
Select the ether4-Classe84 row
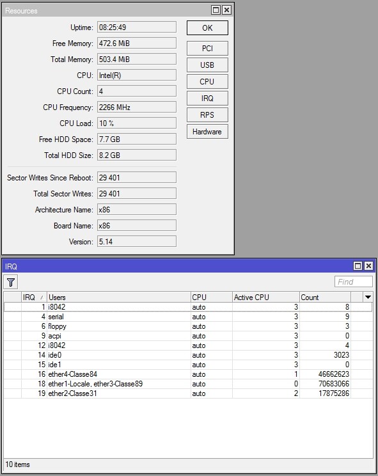point(188,374)
